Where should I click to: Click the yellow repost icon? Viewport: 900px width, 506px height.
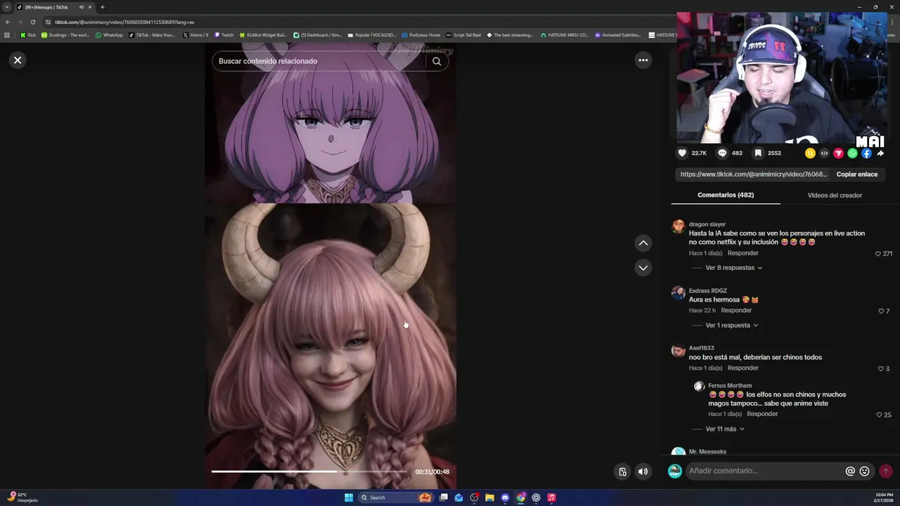click(x=810, y=153)
